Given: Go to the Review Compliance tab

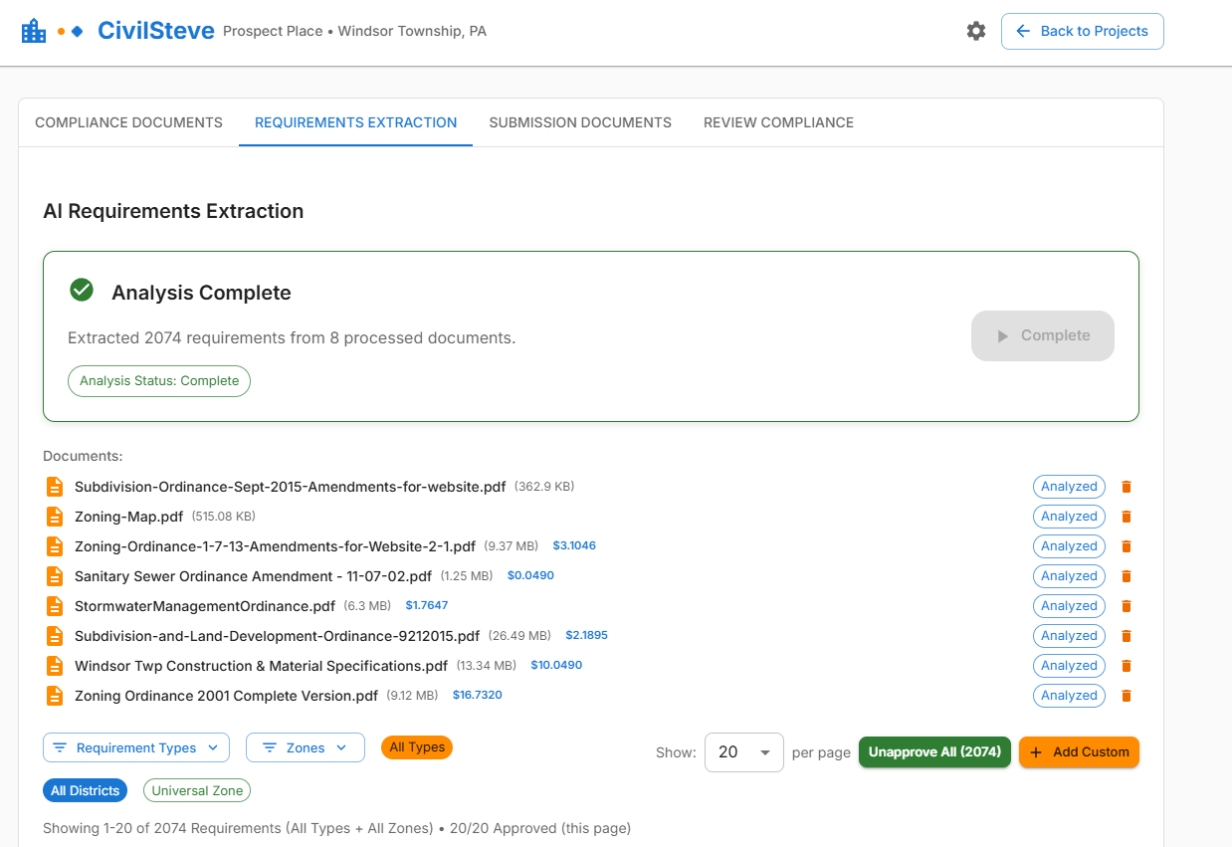Looking at the screenshot, I should coord(778,122).
